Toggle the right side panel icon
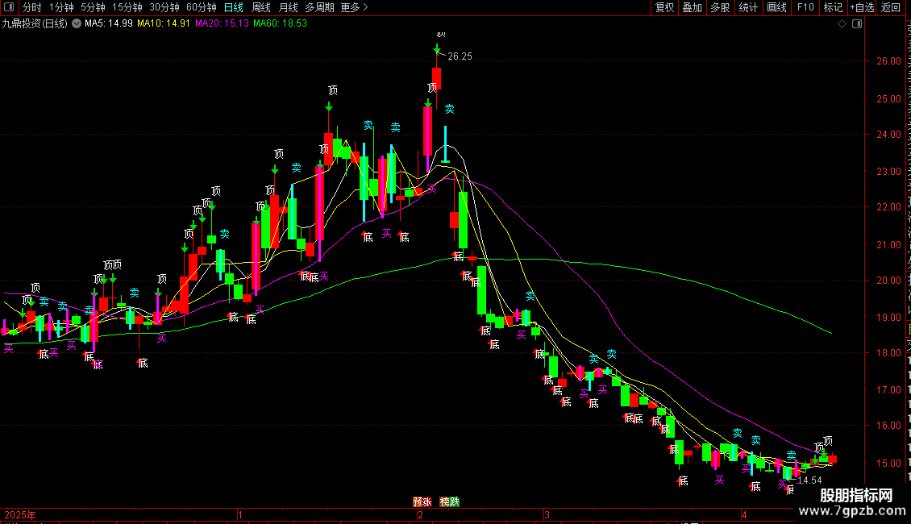This screenshot has width=911, height=524. (857, 24)
